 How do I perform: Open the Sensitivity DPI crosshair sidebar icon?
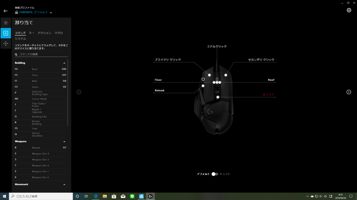pos(6,43)
